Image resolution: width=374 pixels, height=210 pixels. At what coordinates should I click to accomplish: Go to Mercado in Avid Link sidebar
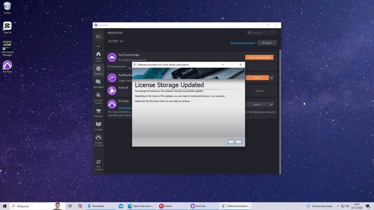coord(98,113)
